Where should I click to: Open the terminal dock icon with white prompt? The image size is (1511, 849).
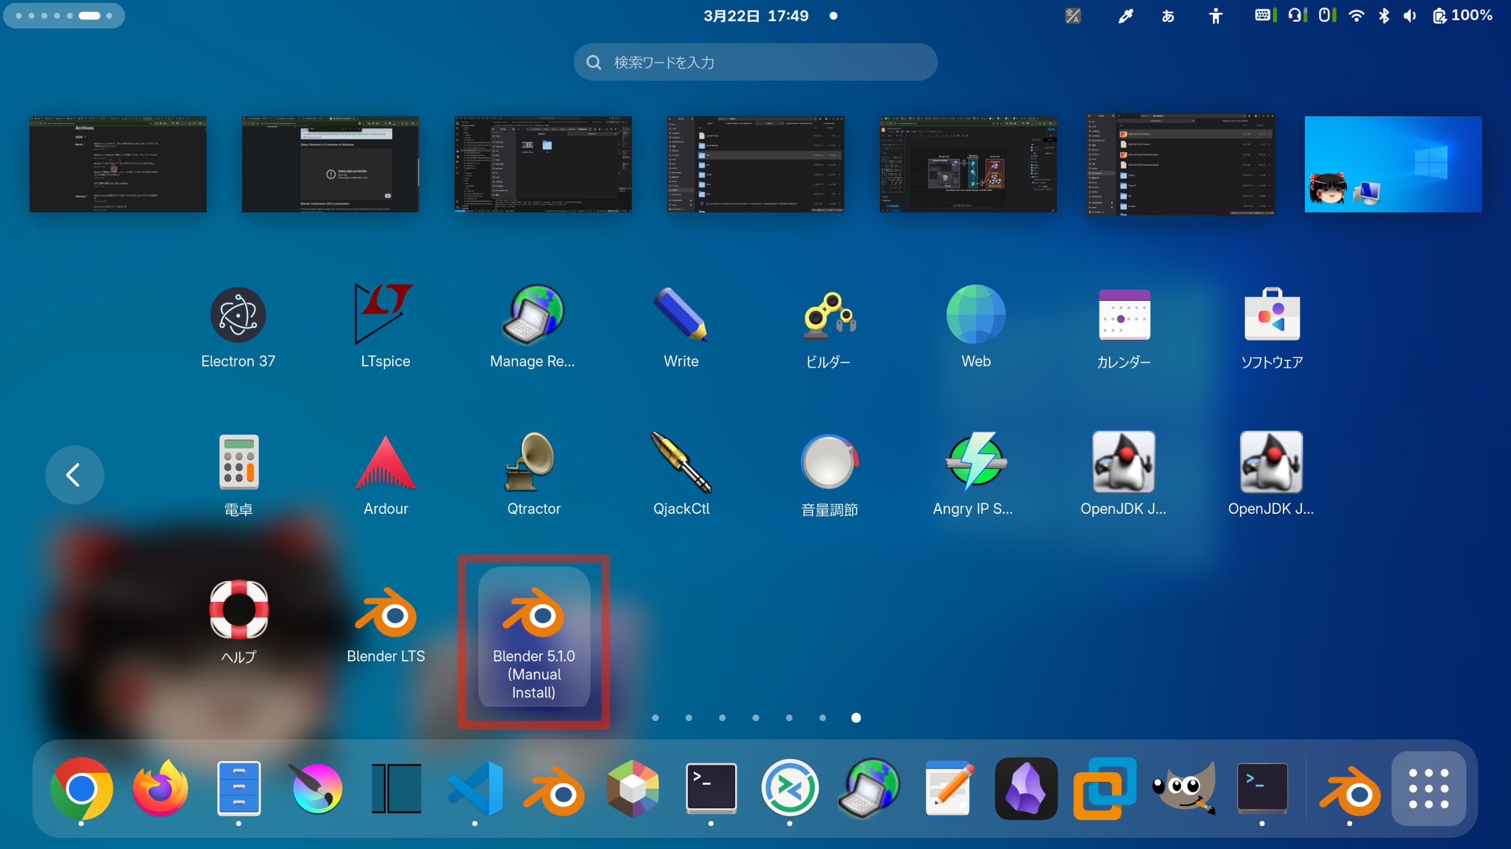click(x=711, y=788)
